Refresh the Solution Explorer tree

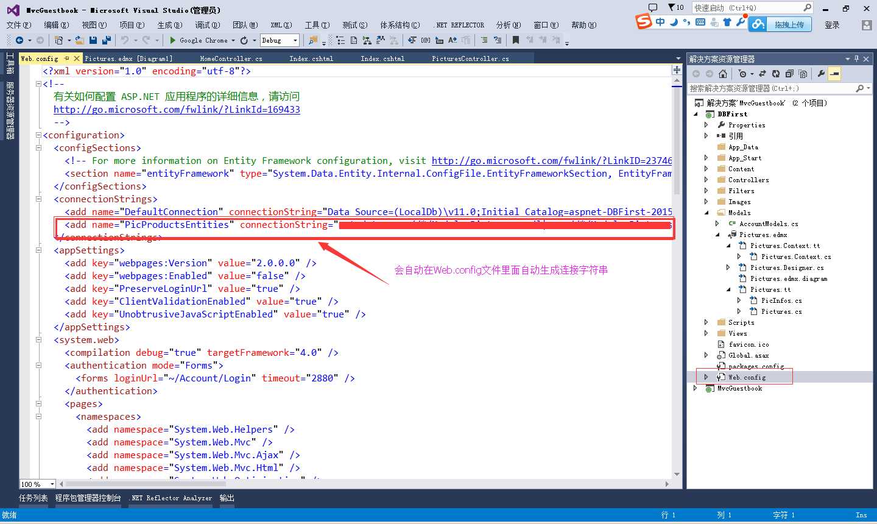[775, 74]
